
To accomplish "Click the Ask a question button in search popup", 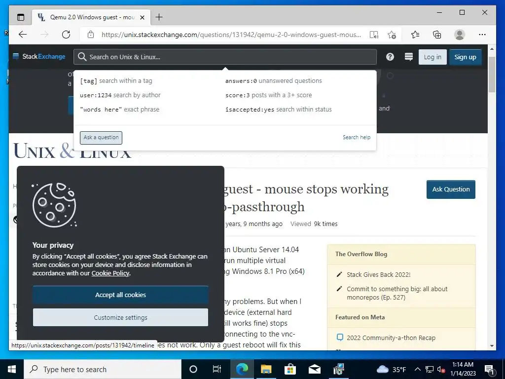I will click(x=101, y=138).
